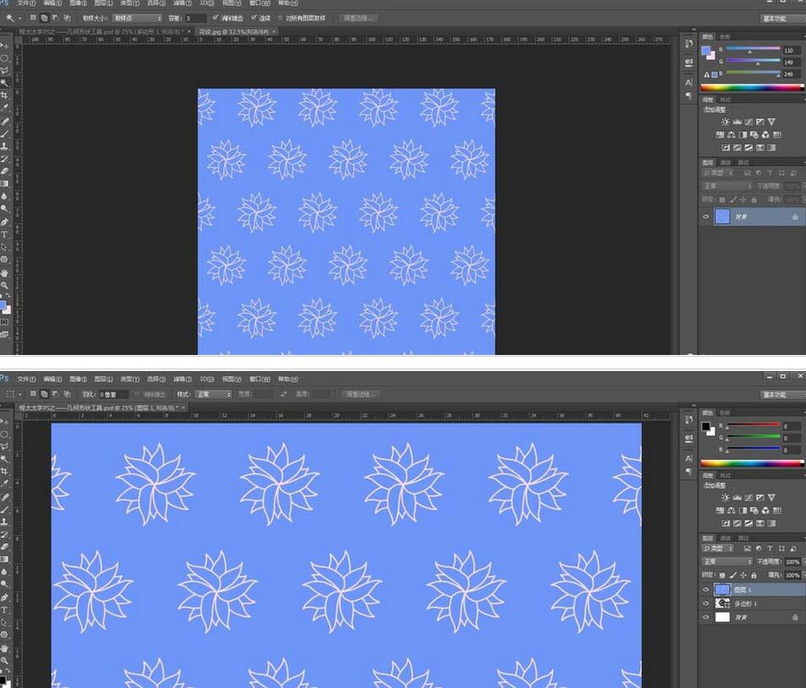
Task: Click Refine Edge button in the top window's options bar
Action: click(358, 18)
